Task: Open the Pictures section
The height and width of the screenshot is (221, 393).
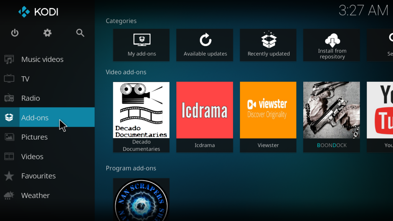Action: click(47, 137)
